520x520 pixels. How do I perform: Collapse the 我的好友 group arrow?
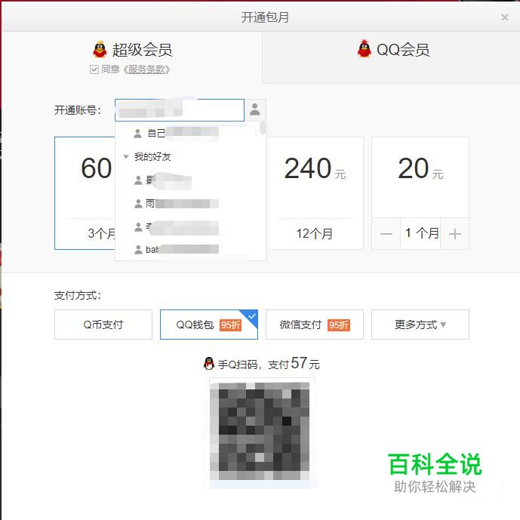(x=126, y=156)
